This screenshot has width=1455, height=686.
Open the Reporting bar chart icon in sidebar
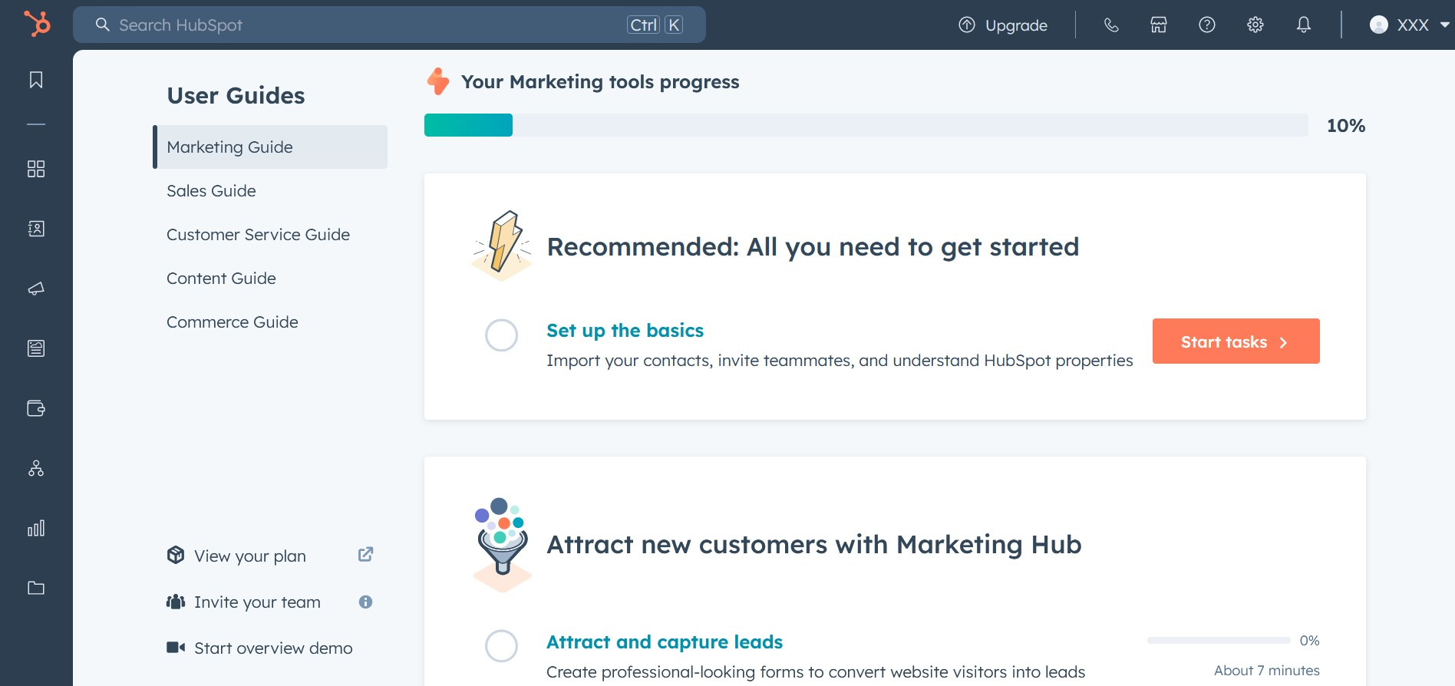click(x=36, y=528)
